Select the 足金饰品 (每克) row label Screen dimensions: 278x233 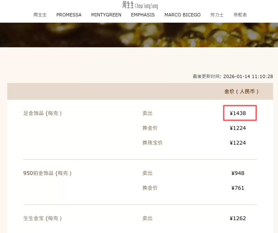43,113
